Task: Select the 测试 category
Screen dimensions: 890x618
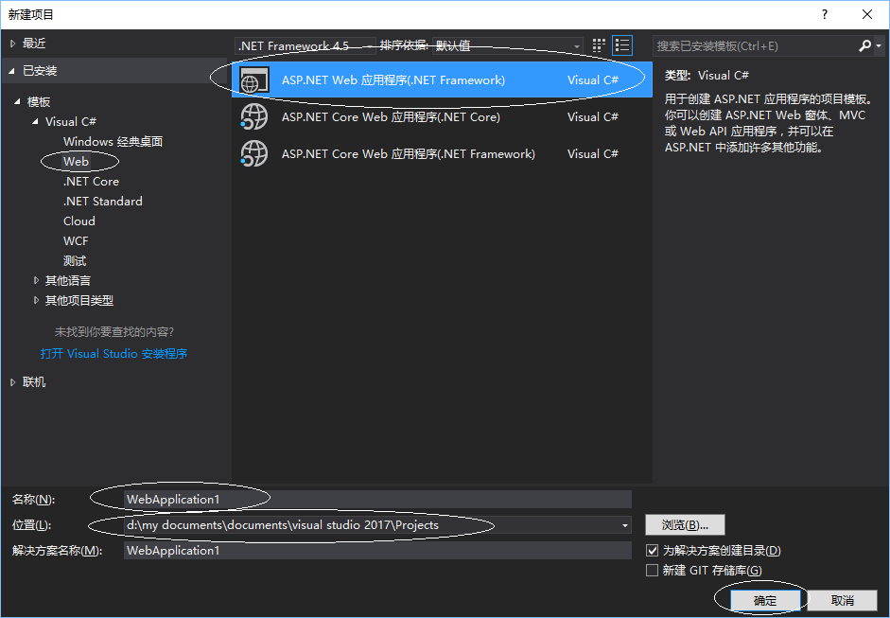Action: 75,260
